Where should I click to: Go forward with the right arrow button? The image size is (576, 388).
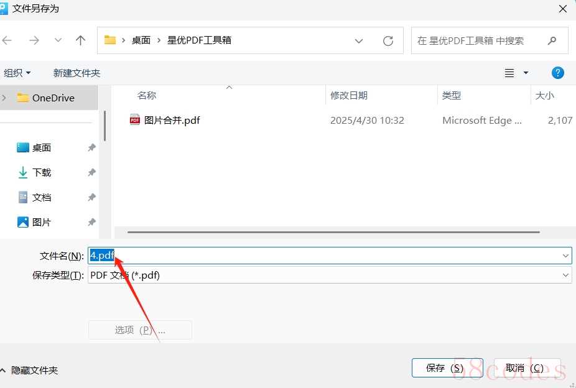click(34, 40)
